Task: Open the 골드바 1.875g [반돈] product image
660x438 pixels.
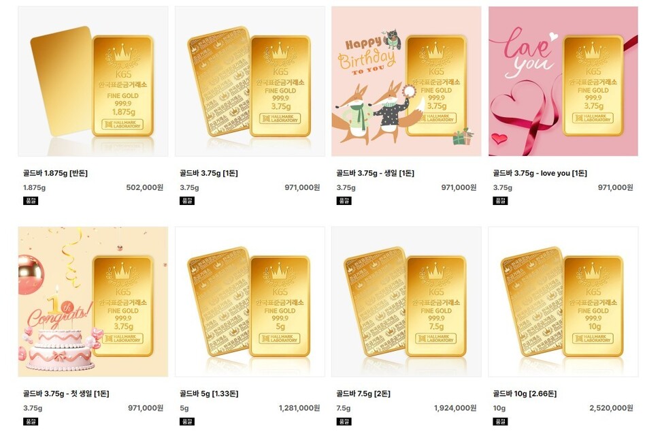Action: [x=93, y=81]
